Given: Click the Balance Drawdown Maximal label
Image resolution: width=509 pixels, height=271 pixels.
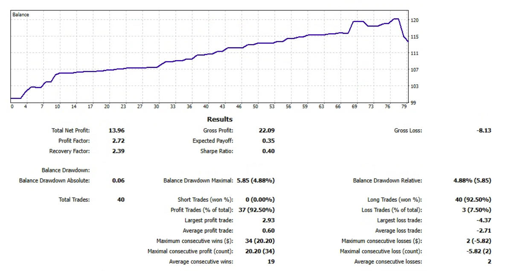Looking at the screenshot, I should pos(198,181).
